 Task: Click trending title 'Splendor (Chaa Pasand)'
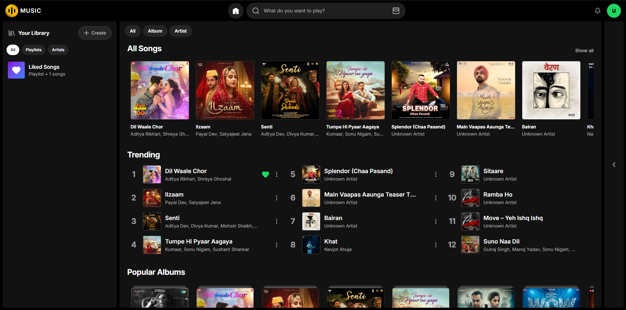(359, 171)
